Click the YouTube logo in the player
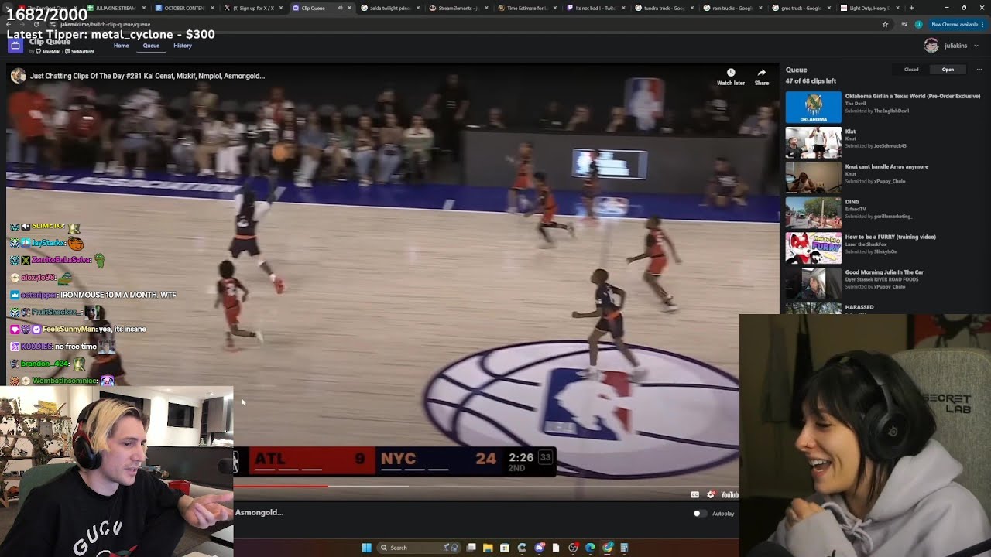The height and width of the screenshot is (557, 991). point(729,494)
